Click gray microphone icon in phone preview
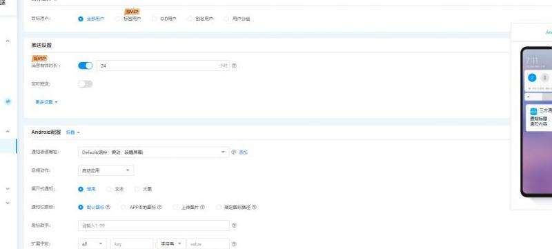The height and width of the screenshot is (249, 552). pyautogui.click(x=544, y=78)
